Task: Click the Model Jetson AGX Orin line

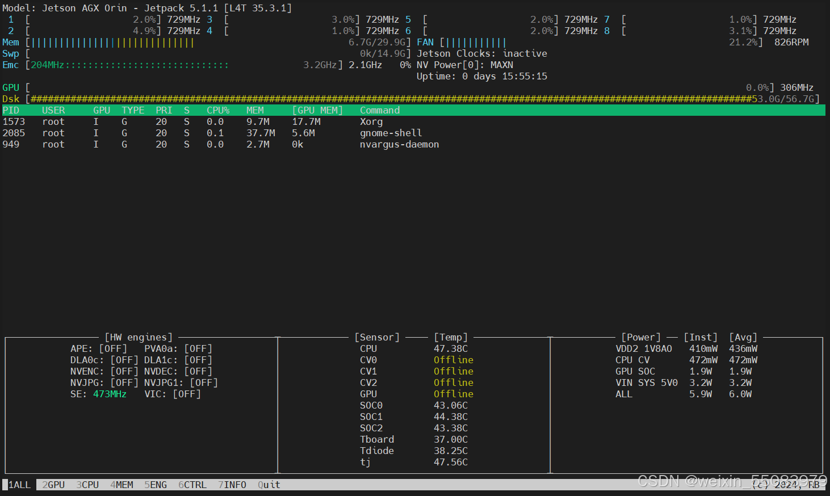Action: click(147, 8)
